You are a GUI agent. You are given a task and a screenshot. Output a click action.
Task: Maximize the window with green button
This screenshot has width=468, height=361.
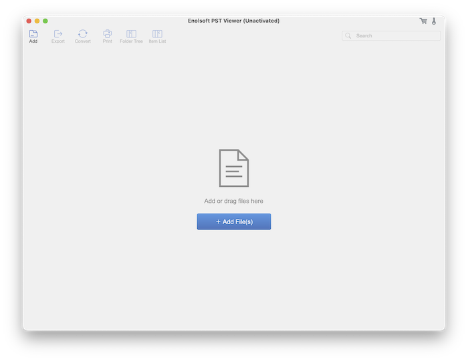[45, 21]
